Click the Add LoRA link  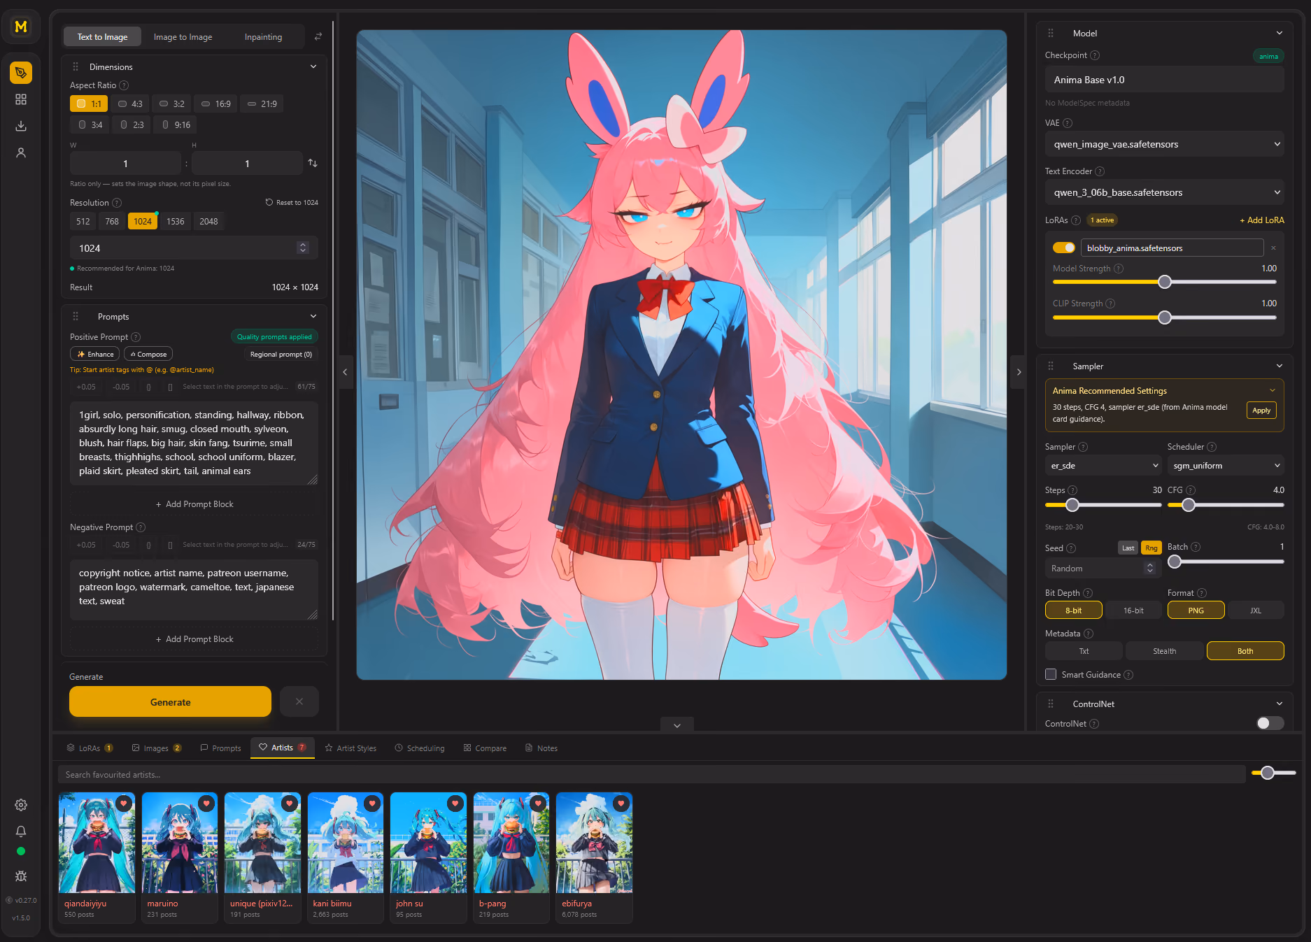(x=1262, y=220)
